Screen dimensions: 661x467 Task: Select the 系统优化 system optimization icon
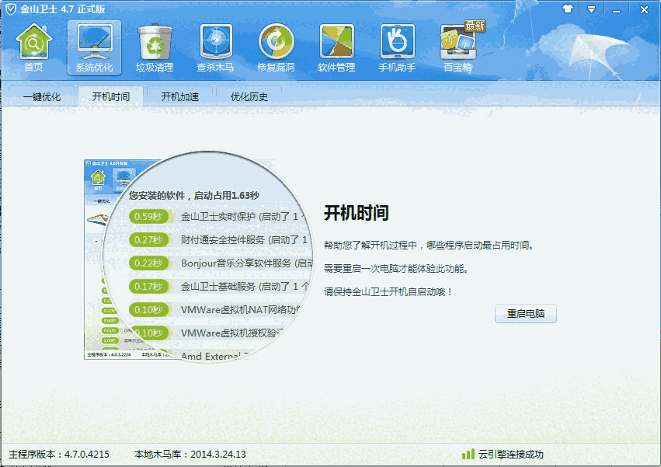pyautogui.click(x=94, y=47)
